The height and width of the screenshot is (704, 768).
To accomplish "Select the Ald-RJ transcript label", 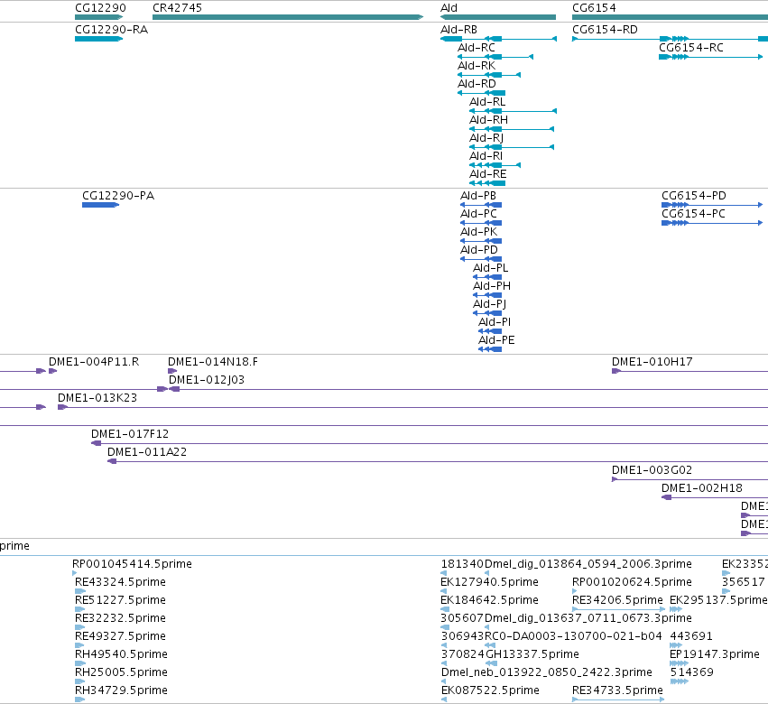I will click(486, 138).
